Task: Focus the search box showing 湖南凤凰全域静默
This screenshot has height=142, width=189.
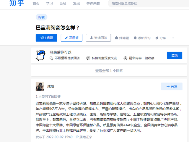Action: pyautogui.click(x=149, y=3)
